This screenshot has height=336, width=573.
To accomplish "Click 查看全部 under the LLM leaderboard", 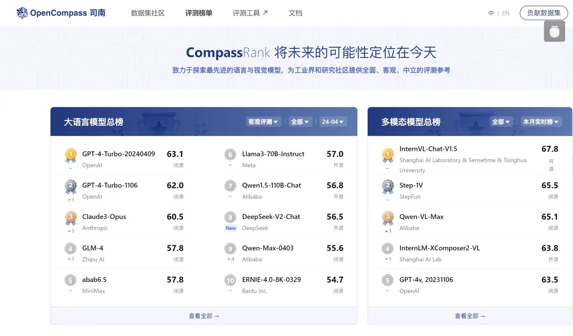I will (x=204, y=315).
